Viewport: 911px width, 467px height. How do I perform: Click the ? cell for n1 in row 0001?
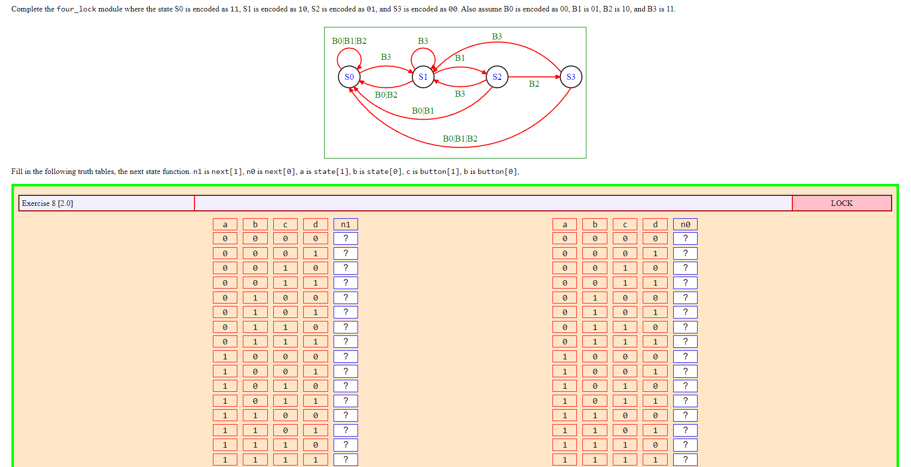tap(346, 253)
